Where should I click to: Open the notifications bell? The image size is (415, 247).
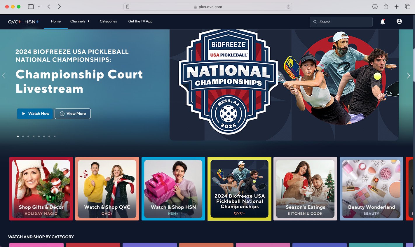(383, 22)
